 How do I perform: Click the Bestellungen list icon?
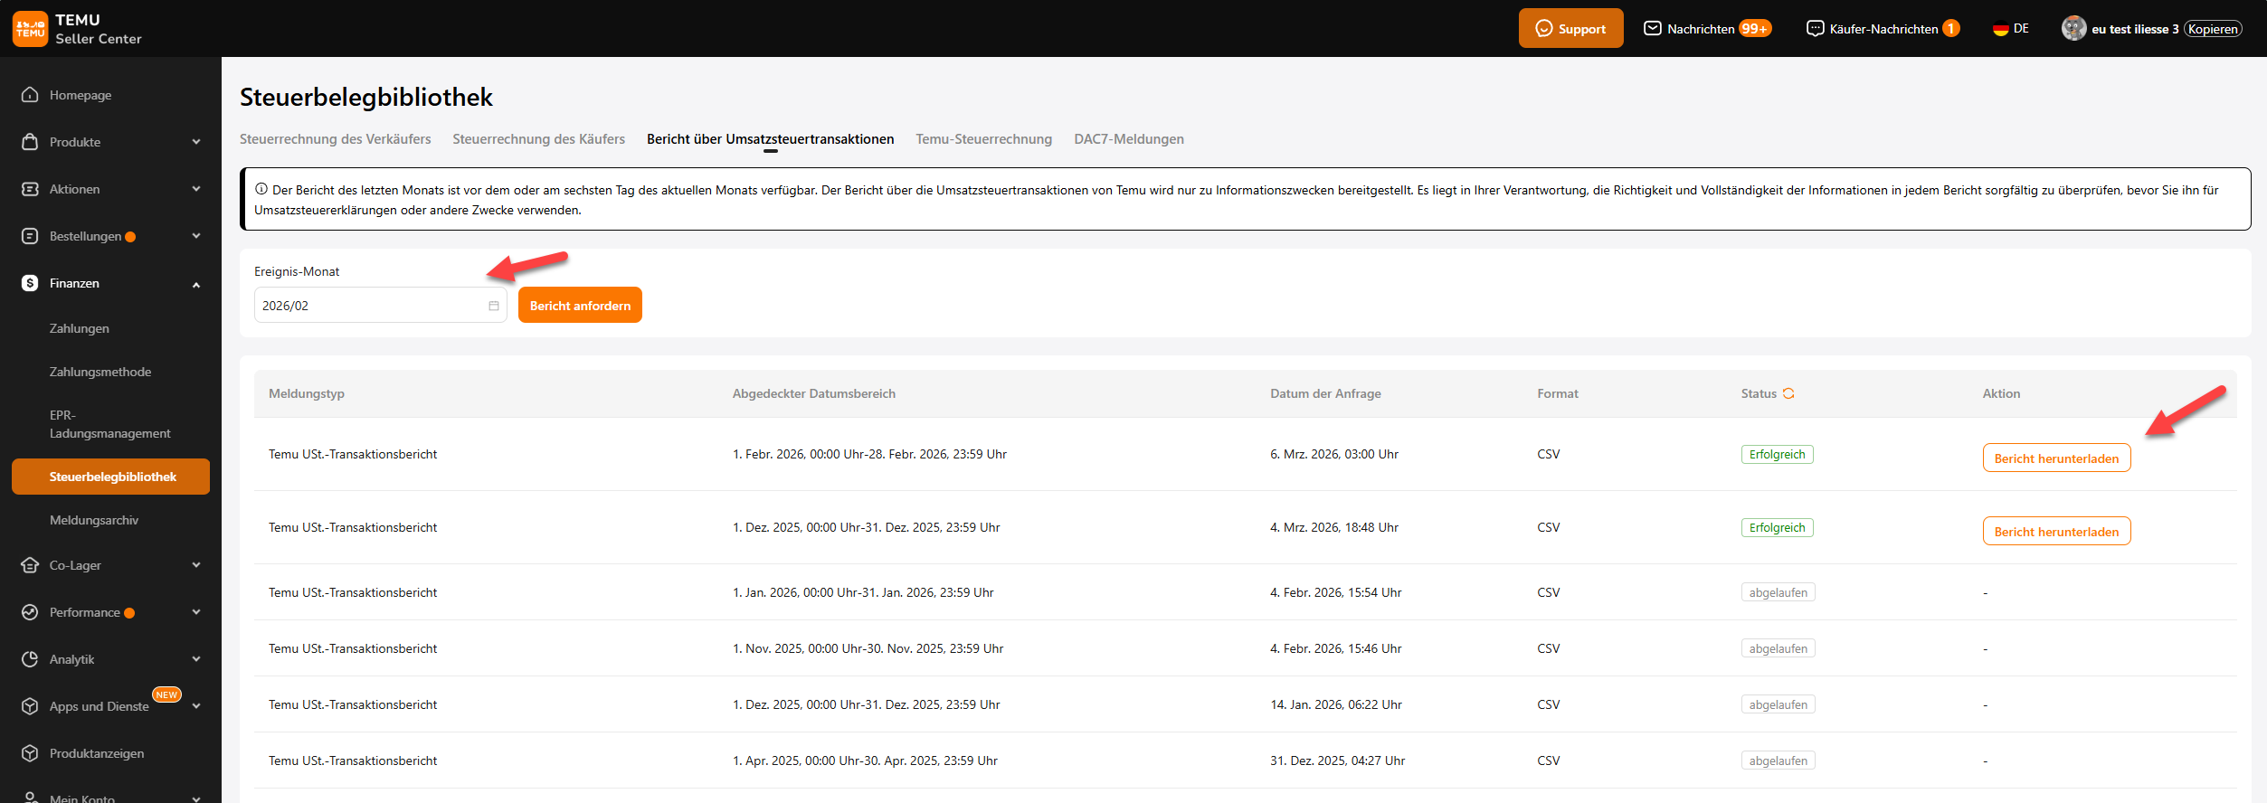[30, 236]
